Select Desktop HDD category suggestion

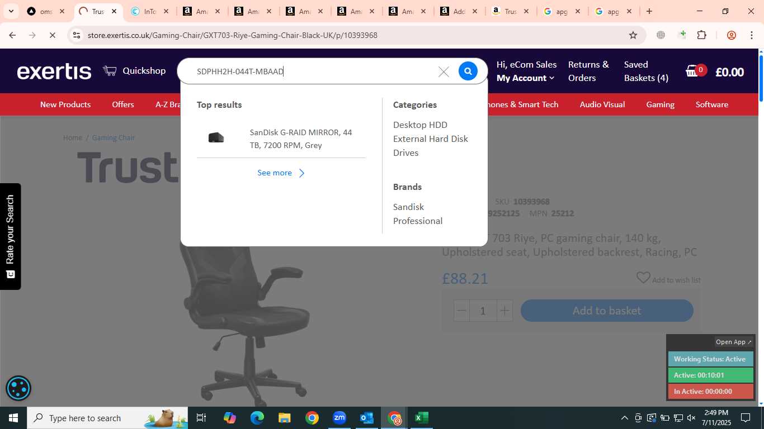420,125
